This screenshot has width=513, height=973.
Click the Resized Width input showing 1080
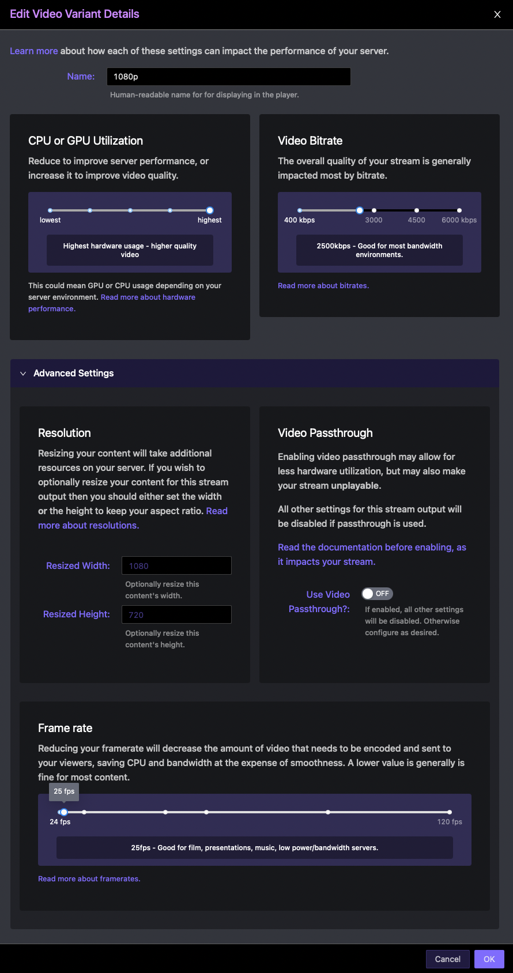[176, 565]
